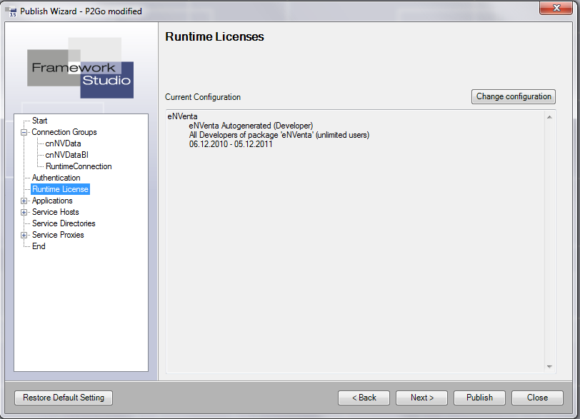Select RuntimeConnection in the tree

[x=79, y=166]
